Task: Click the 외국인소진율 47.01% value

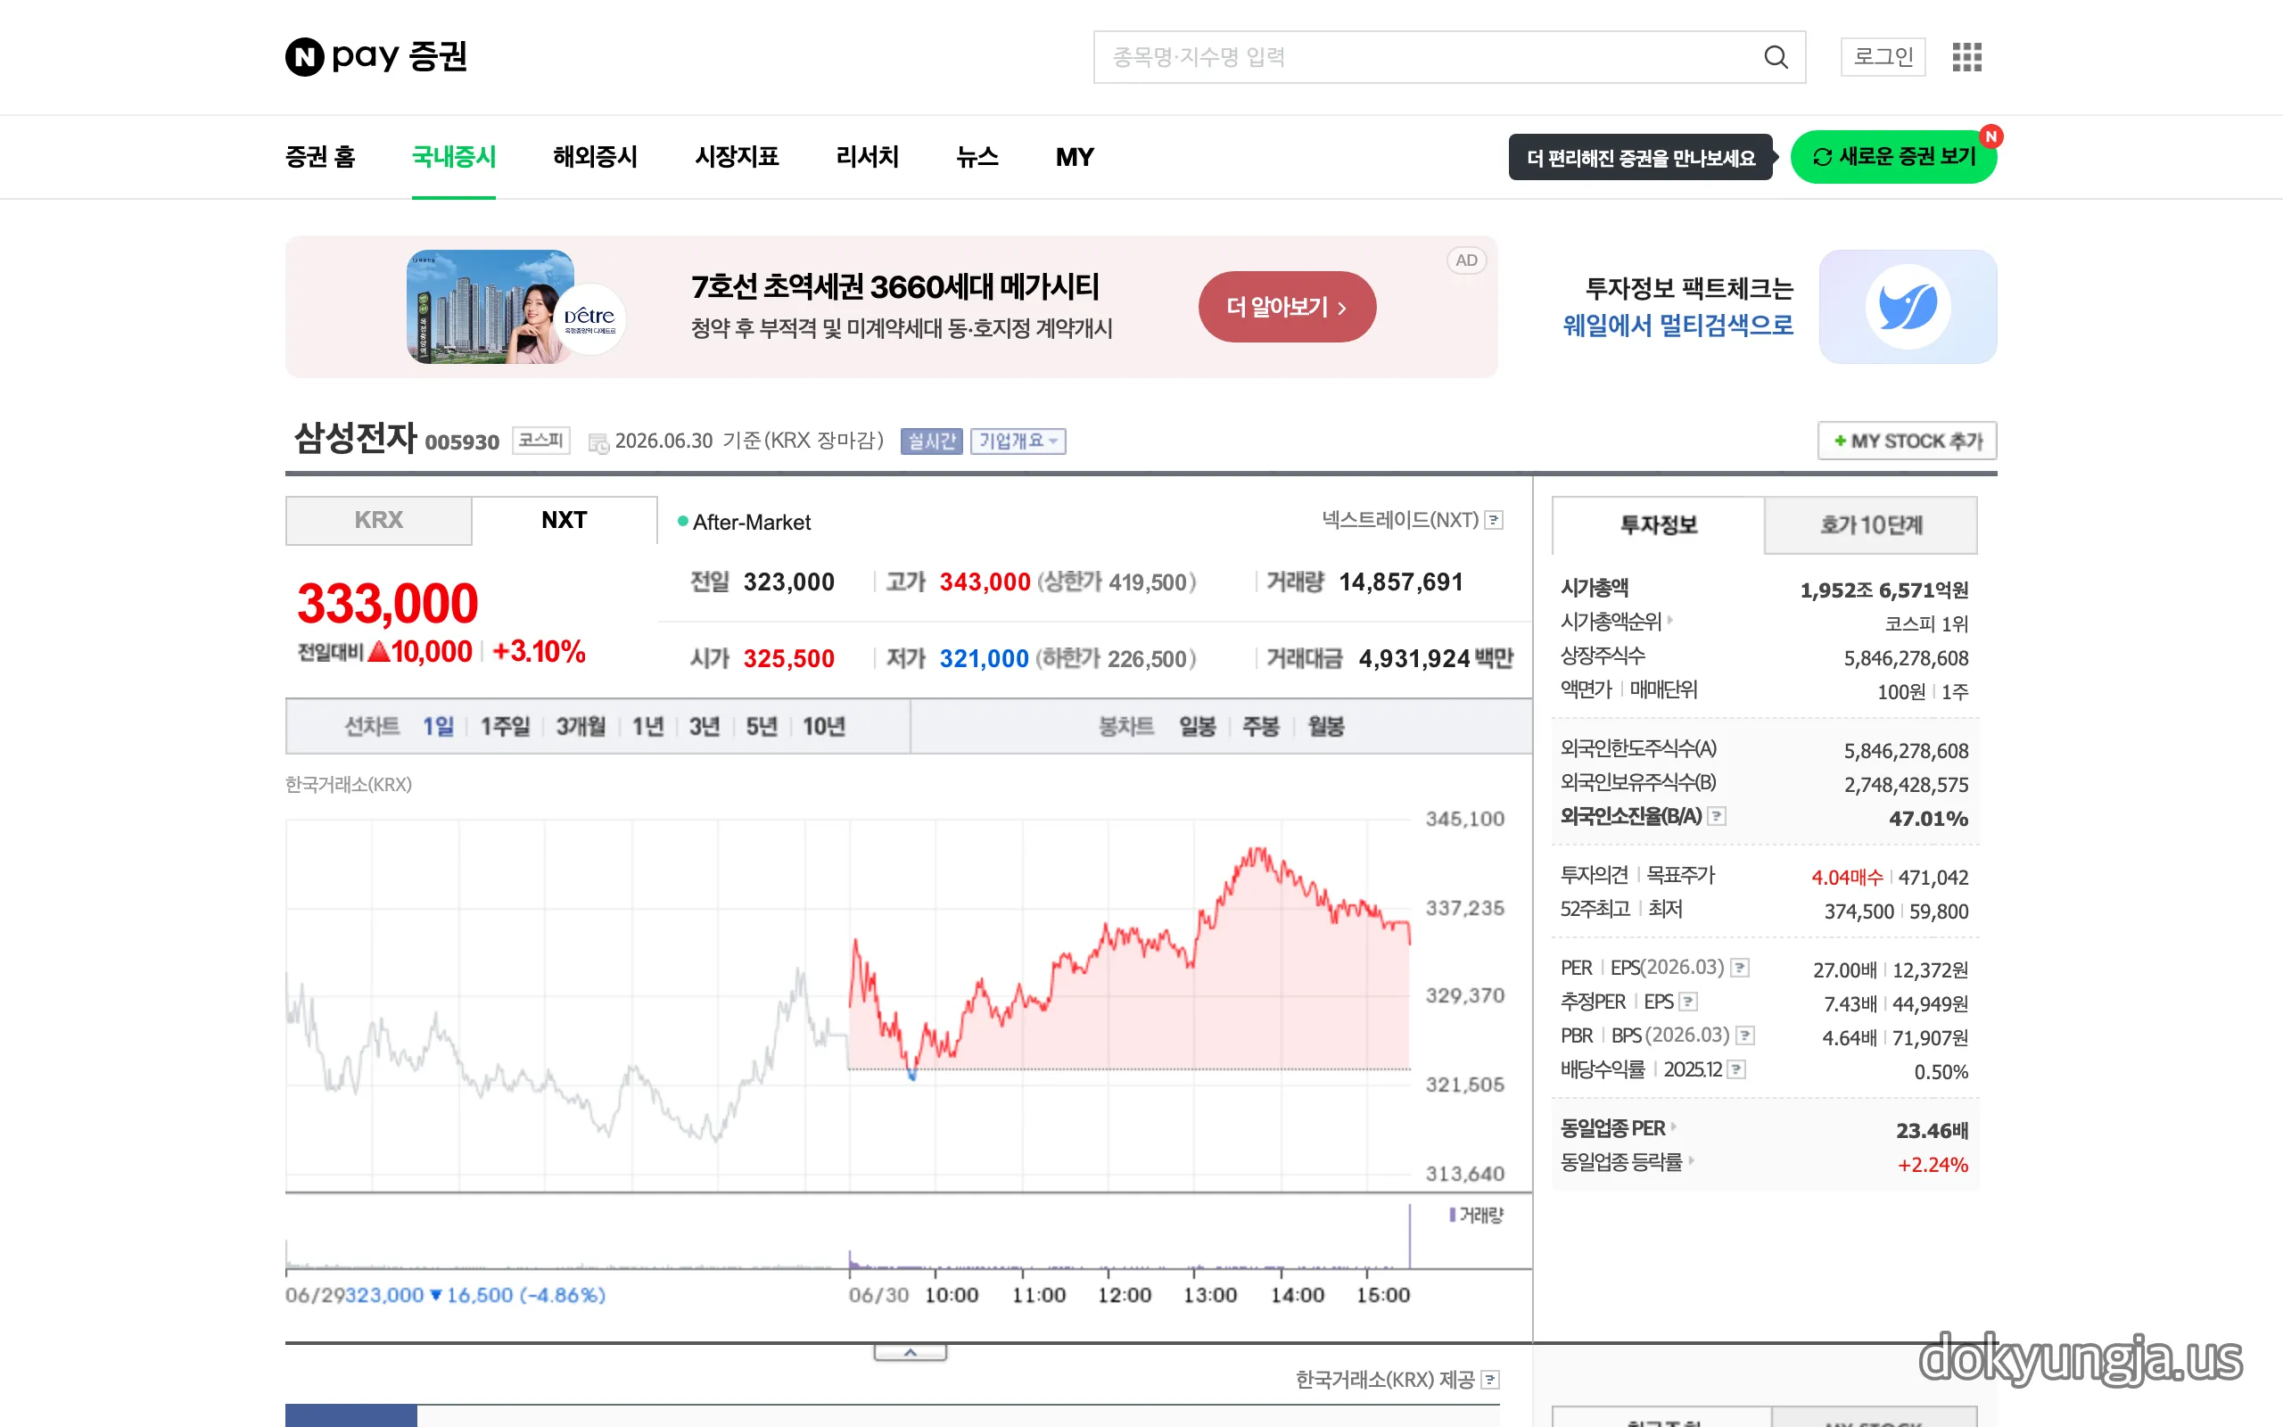Action: tap(1928, 820)
